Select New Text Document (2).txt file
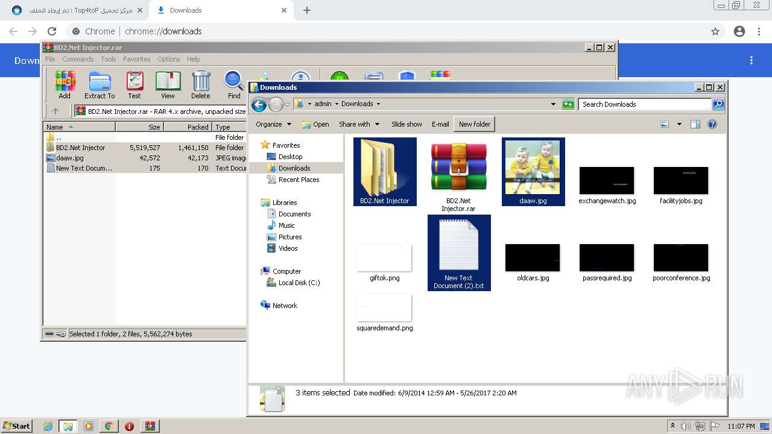 point(459,253)
